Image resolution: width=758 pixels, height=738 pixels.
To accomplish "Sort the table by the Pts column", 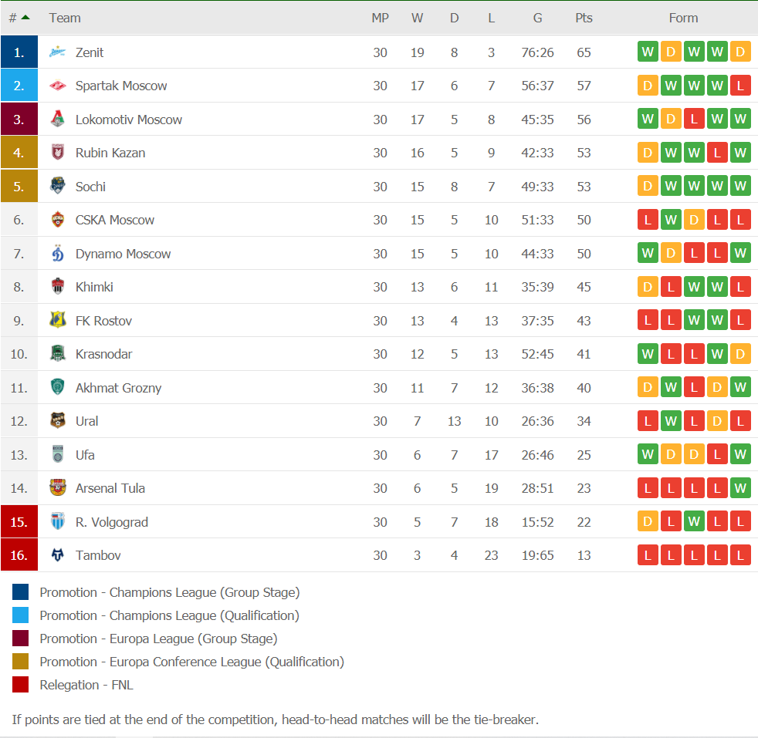I will [584, 18].
